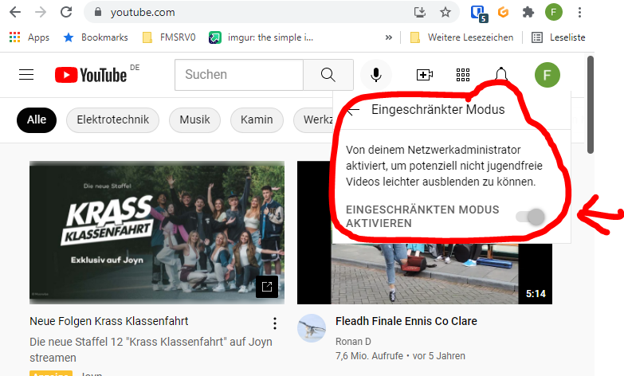
Task: Open the blue extension with the 5 badge
Action: point(478,13)
